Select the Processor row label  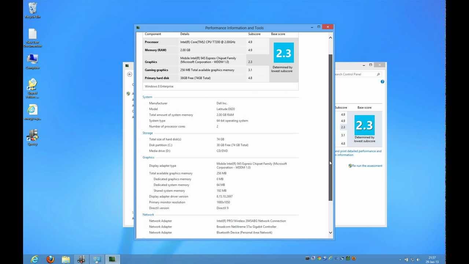[152, 42]
